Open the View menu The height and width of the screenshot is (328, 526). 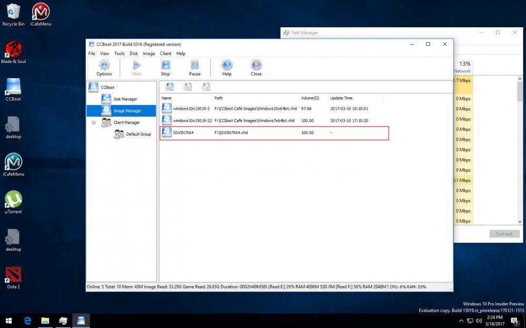click(x=104, y=53)
